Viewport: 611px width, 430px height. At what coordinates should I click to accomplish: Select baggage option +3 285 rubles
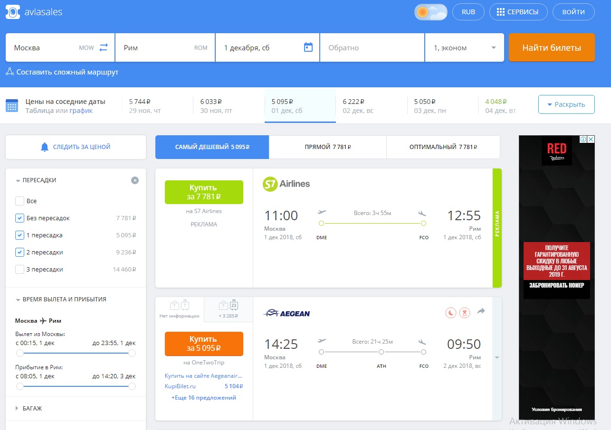pos(229,309)
